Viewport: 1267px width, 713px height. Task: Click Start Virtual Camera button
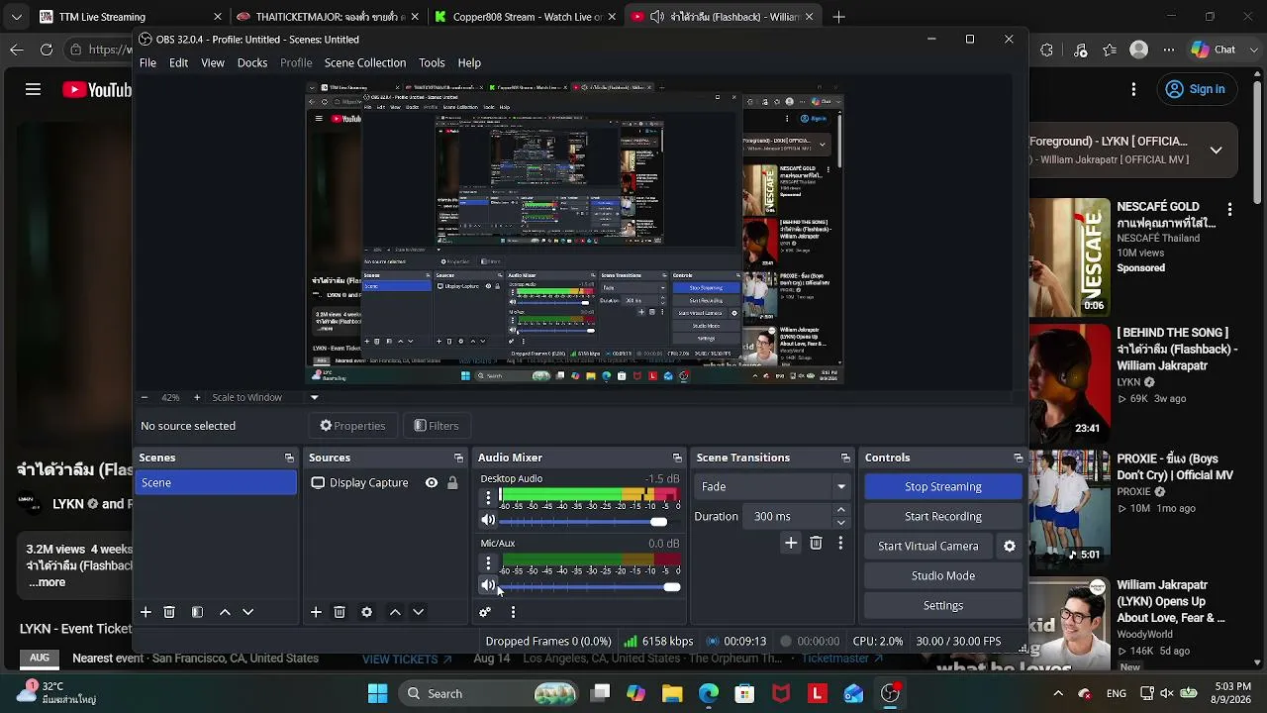point(928,546)
